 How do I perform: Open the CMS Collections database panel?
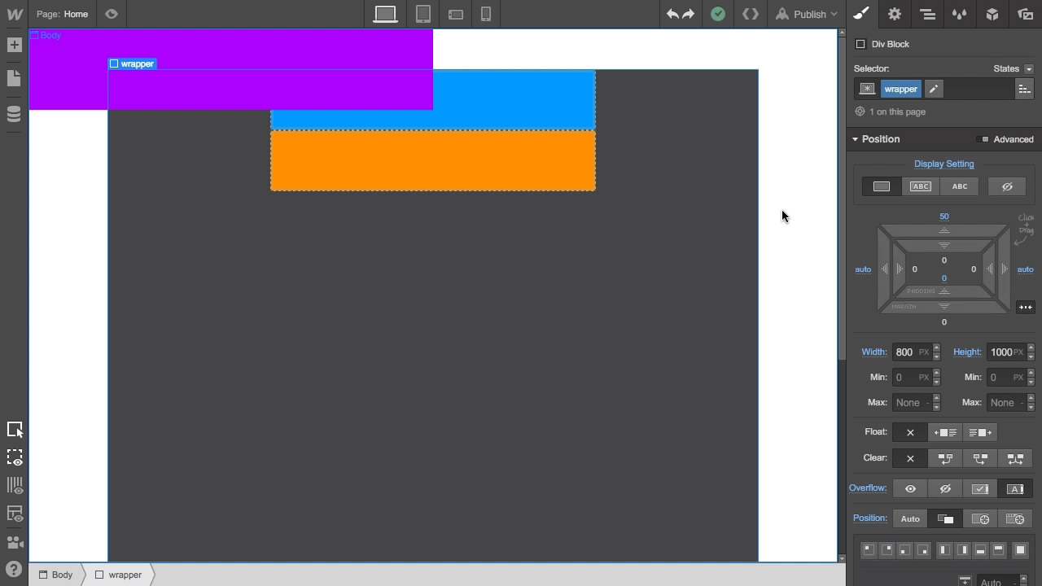[14, 114]
